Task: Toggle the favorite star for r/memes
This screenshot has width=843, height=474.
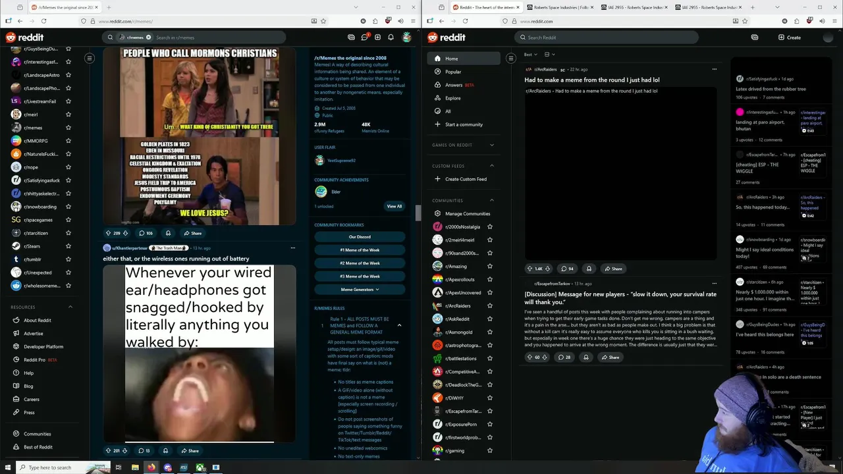Action: coord(68,128)
